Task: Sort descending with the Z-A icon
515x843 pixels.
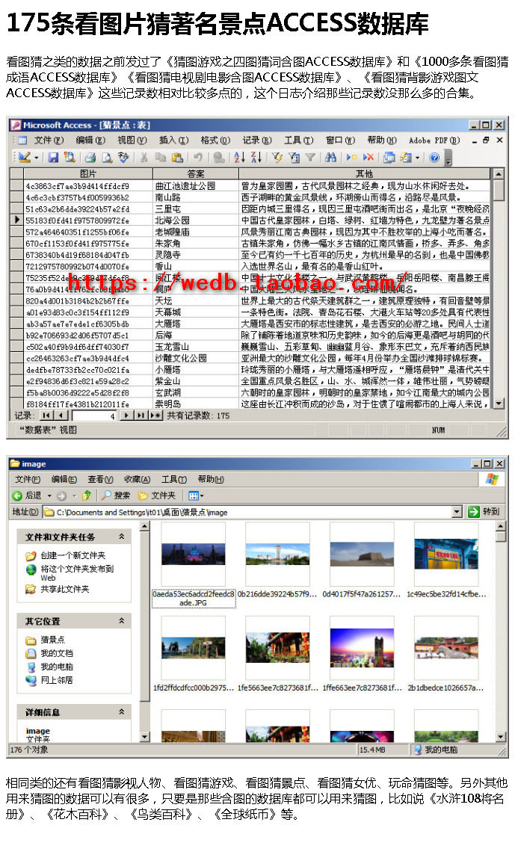Action: click(x=256, y=157)
